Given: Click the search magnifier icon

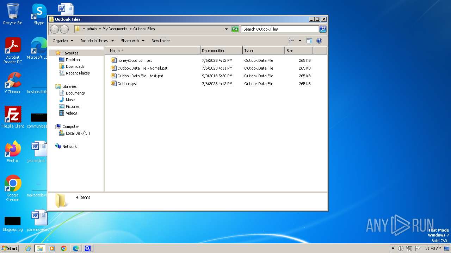Looking at the screenshot, I should pyautogui.click(x=323, y=29).
